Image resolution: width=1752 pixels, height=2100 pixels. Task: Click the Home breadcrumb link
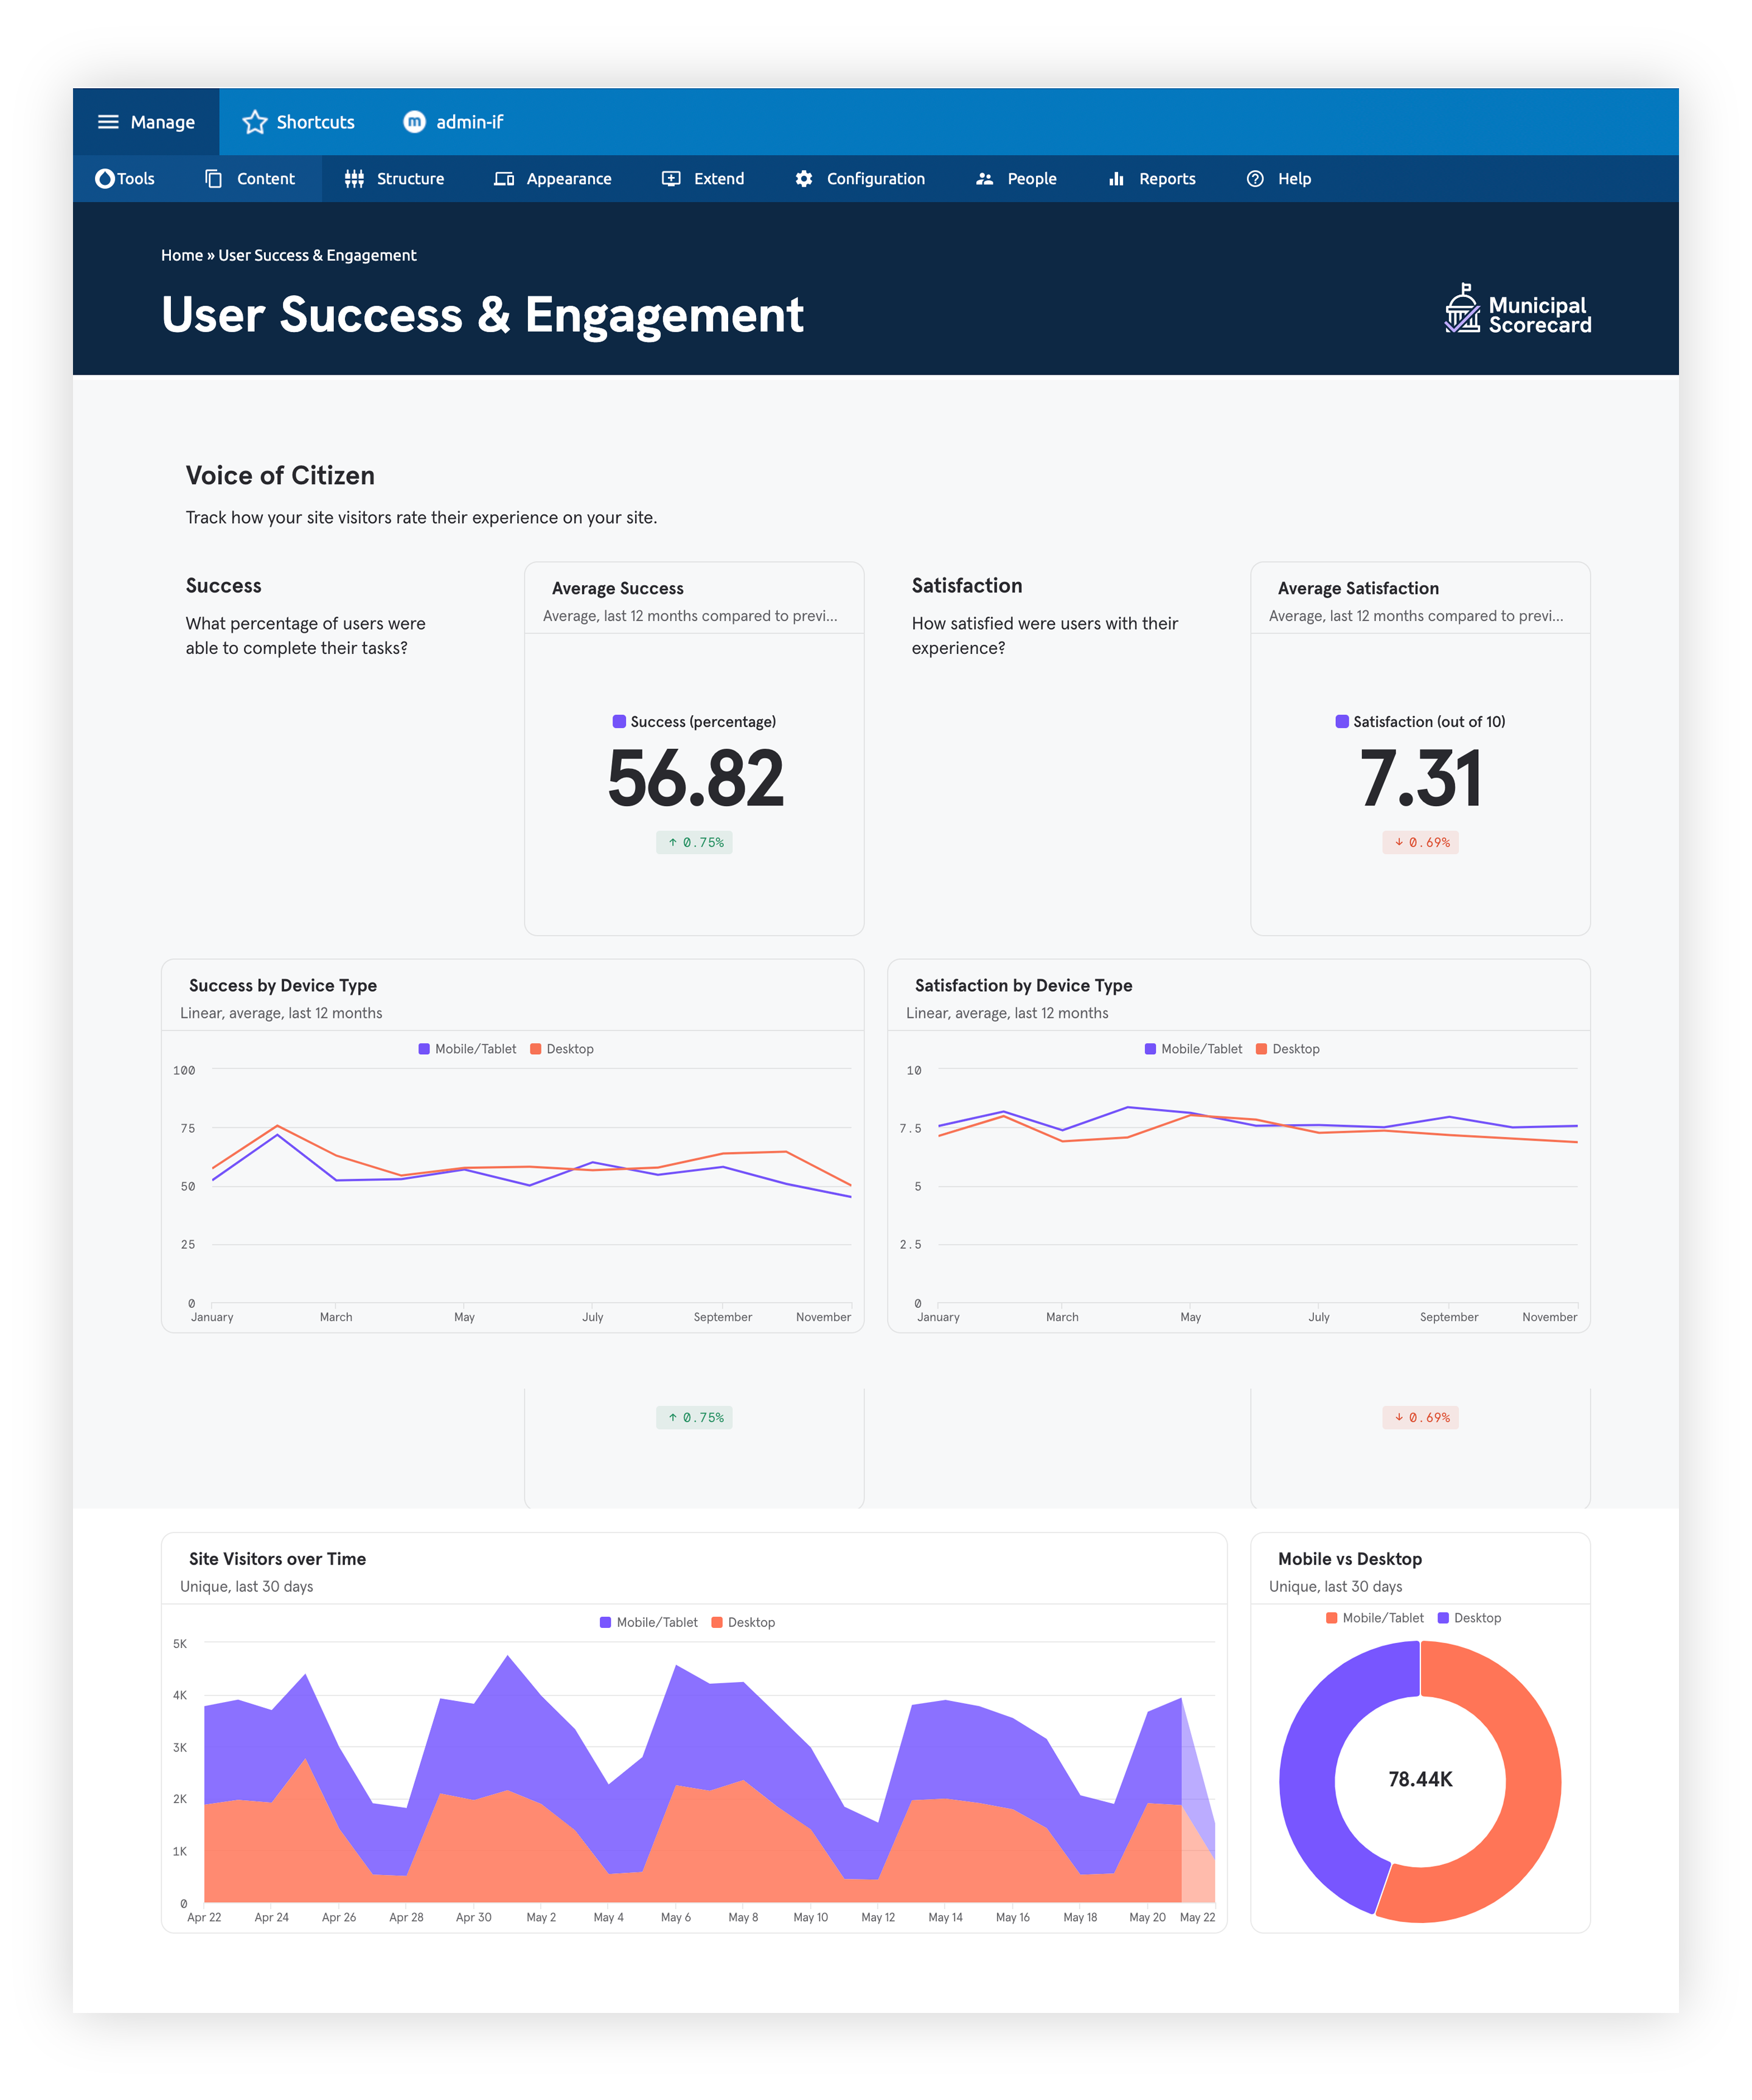click(181, 256)
